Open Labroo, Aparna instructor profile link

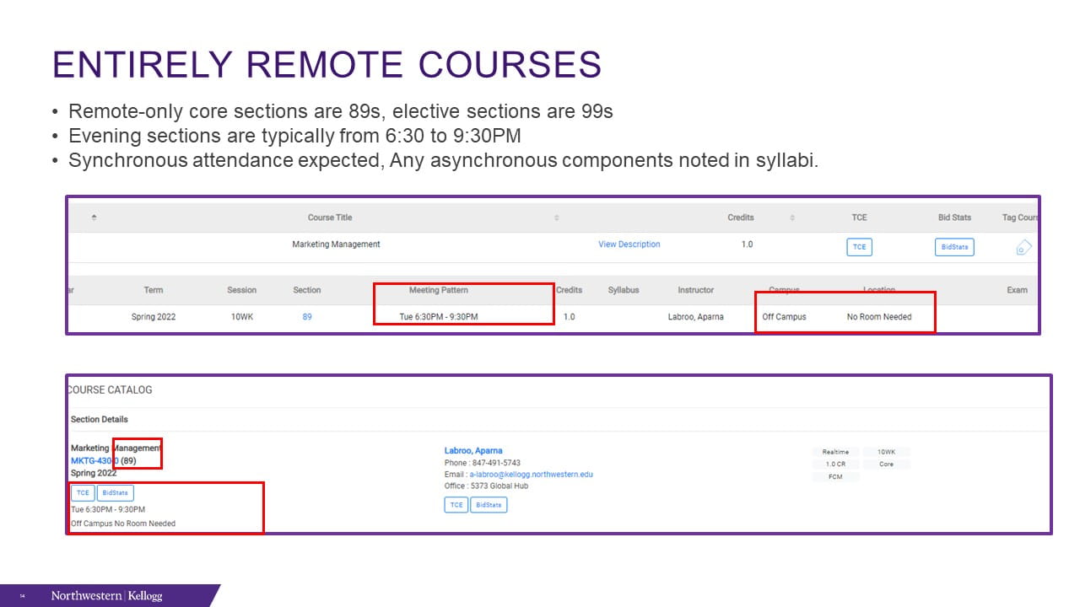click(472, 450)
